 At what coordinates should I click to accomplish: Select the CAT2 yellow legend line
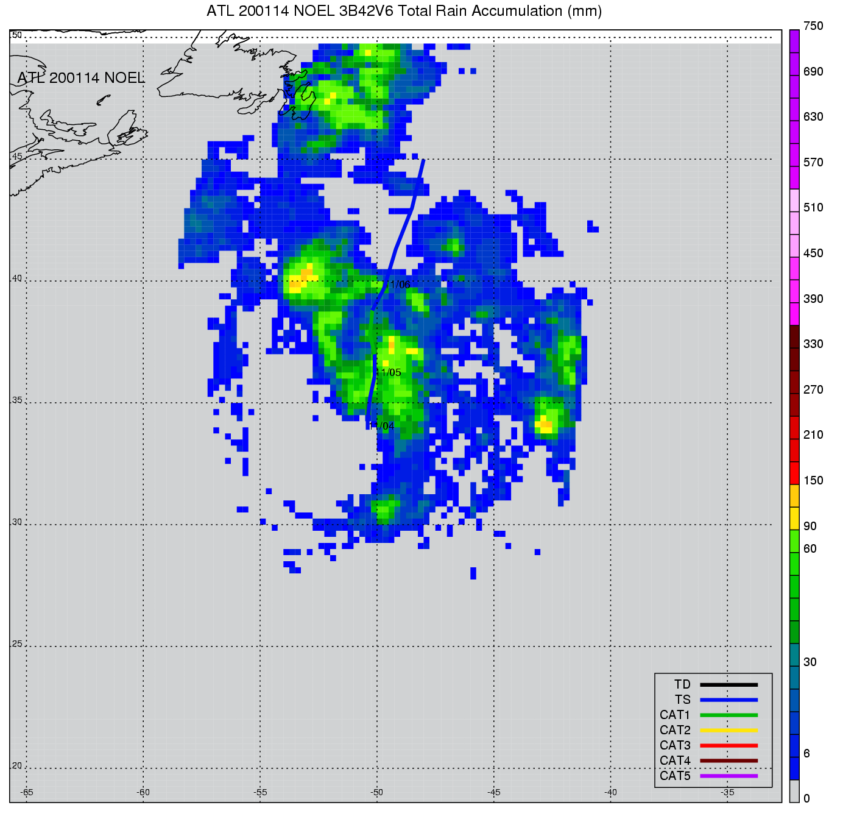pyautogui.click(x=729, y=730)
